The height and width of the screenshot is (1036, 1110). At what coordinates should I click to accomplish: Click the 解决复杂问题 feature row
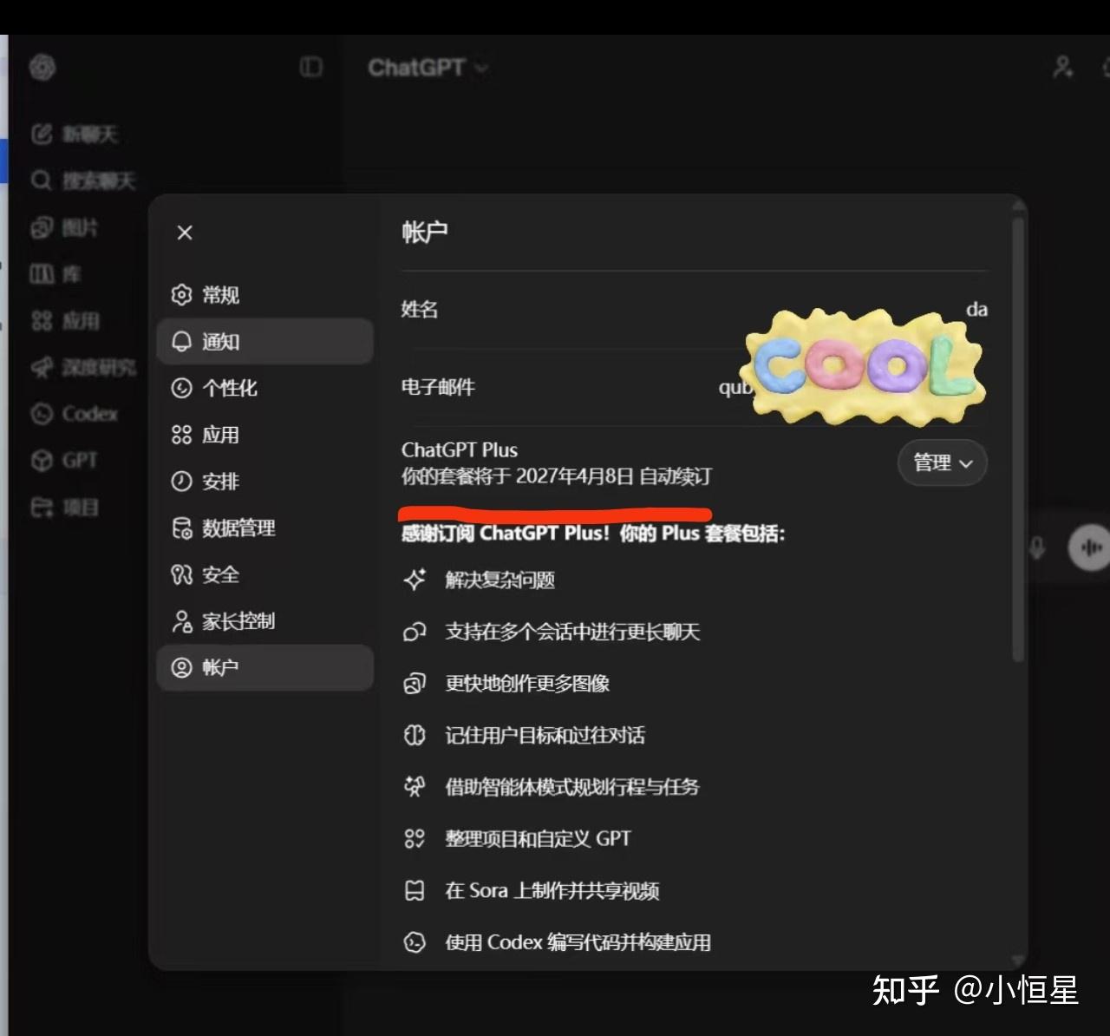pos(480,580)
